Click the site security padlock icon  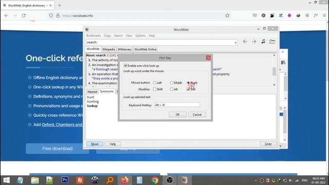coord(58,15)
